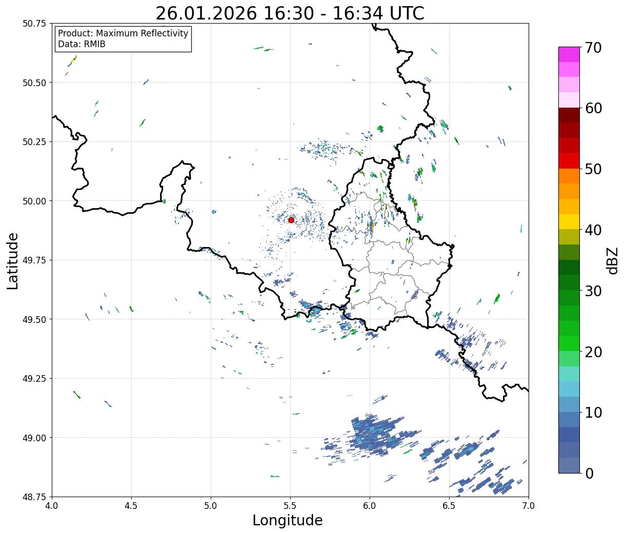
Task: Pick the yellow colorbar swatch near 40
Action: click(569, 222)
